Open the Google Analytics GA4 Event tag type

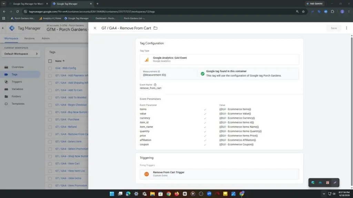pos(219,59)
